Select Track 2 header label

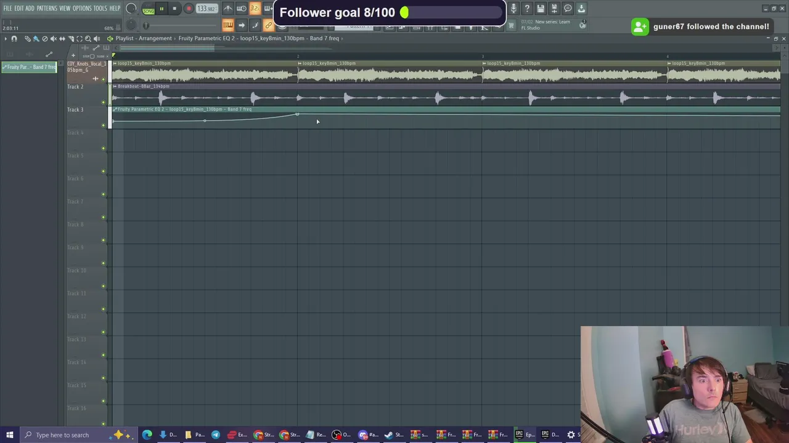click(x=75, y=87)
